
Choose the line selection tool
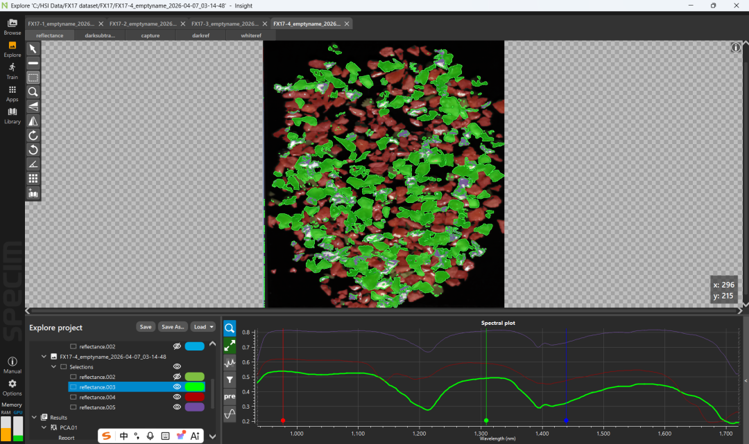(33, 63)
